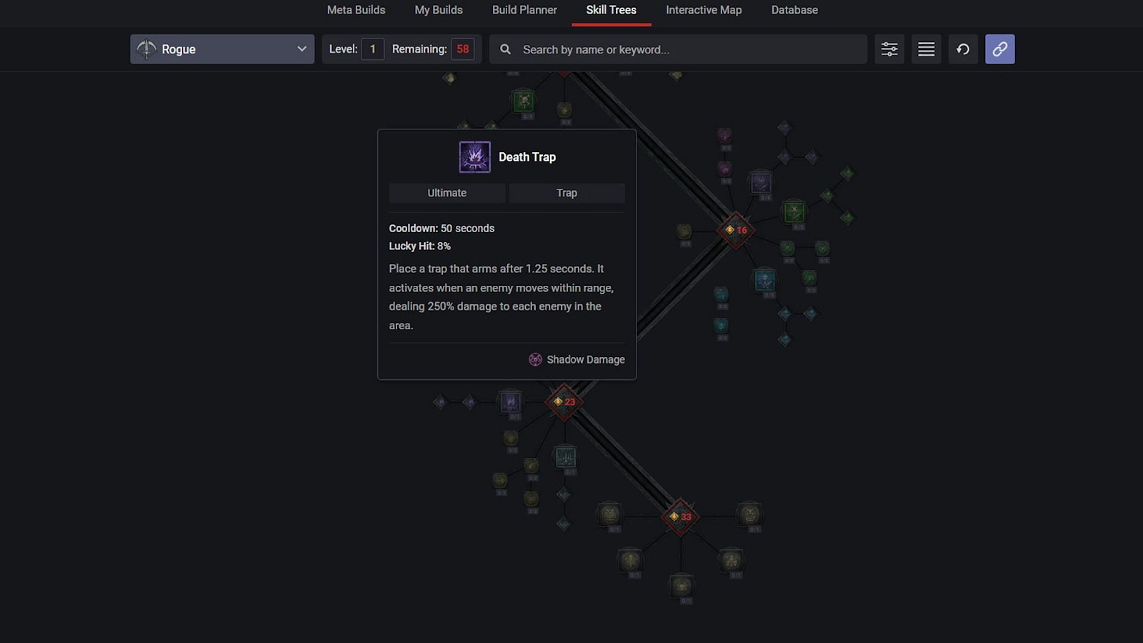Click the Death Trap icon in tooltip

coord(474,157)
